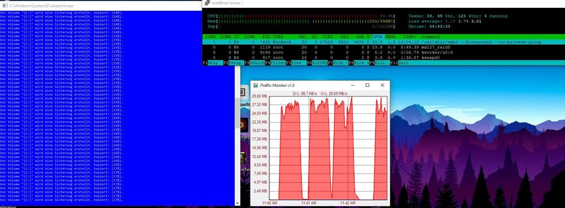
Task: Click the red traffic graph area in iTraffic Monitor
Action: [x=328, y=148]
